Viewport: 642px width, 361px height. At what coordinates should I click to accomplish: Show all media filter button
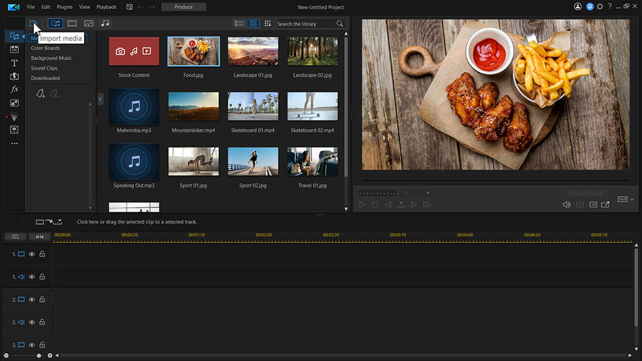pyautogui.click(x=55, y=24)
